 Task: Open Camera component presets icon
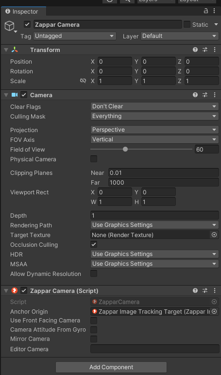(x=205, y=95)
